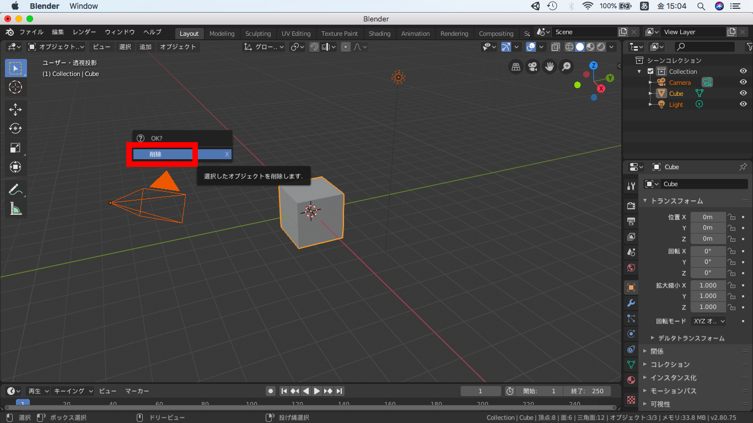The width and height of the screenshot is (753, 423).
Task: Toggle orthographic grid view gizmo
Action: (x=516, y=67)
